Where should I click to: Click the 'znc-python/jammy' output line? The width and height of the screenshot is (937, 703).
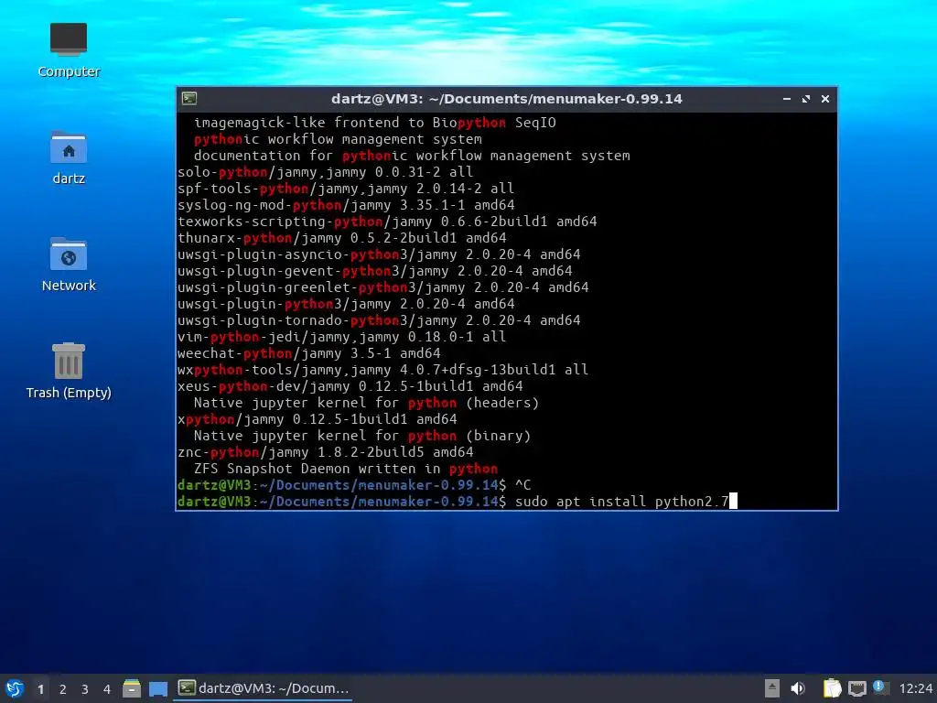coord(325,452)
